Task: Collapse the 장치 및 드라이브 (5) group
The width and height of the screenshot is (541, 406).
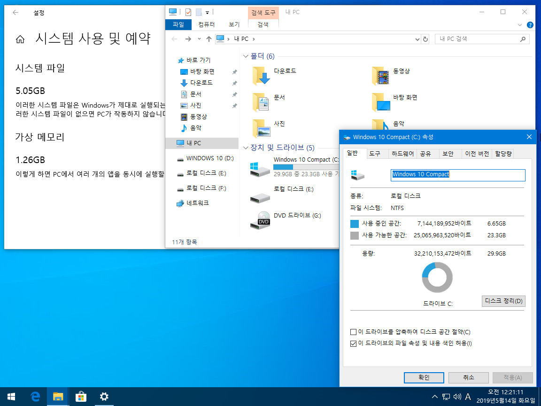Action: pyautogui.click(x=246, y=148)
